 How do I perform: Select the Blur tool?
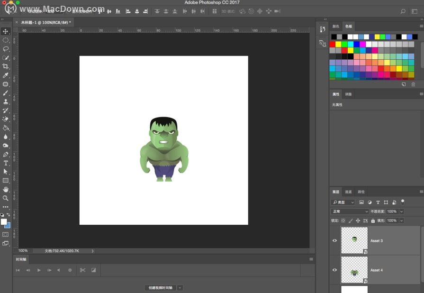click(x=5, y=137)
